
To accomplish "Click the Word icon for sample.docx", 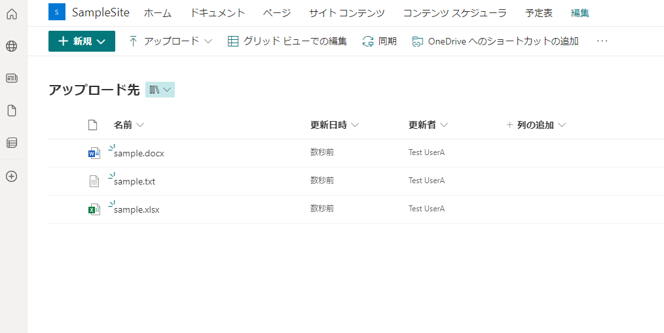I will [x=94, y=152].
